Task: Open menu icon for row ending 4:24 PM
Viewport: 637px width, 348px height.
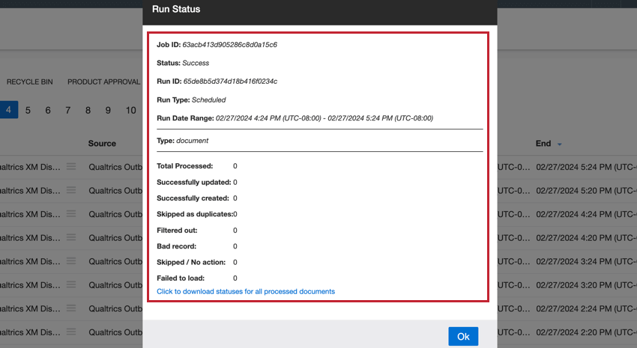Action: pos(70,215)
